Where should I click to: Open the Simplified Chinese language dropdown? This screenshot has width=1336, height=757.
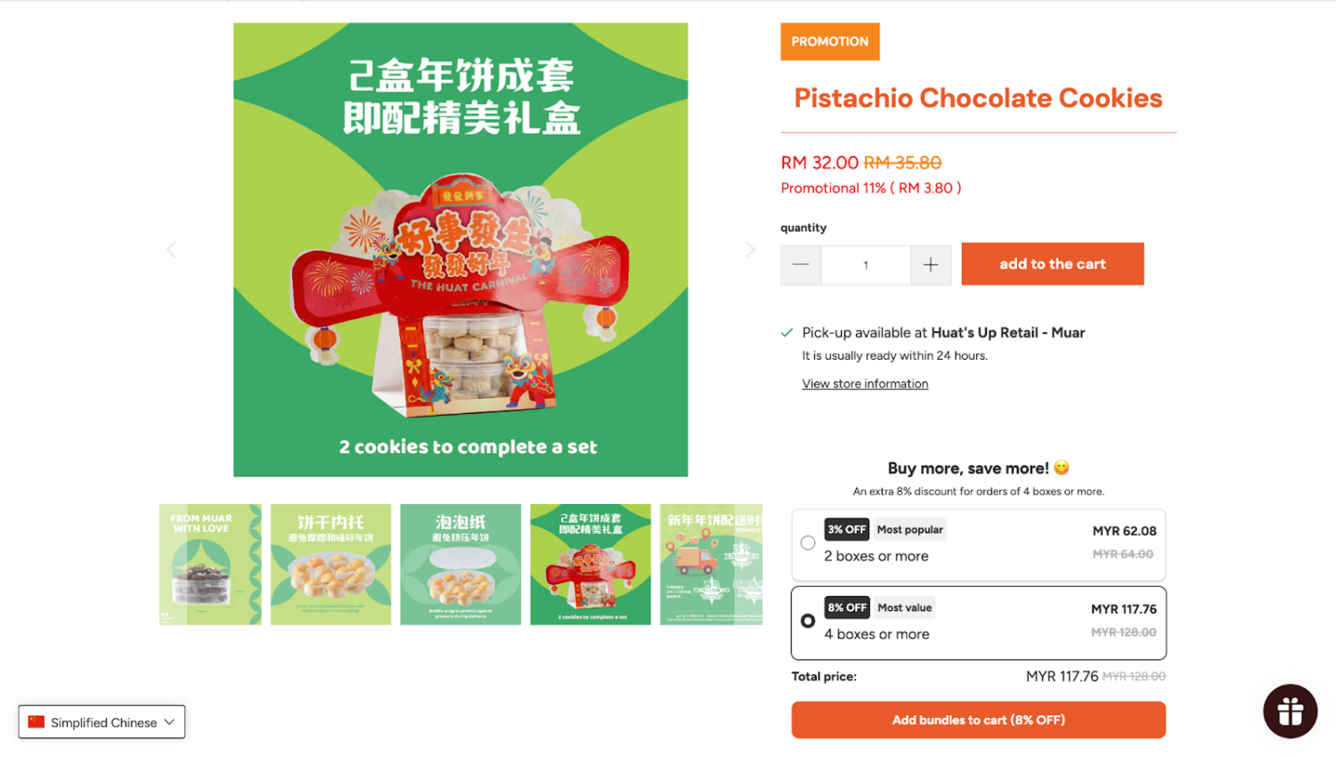pyautogui.click(x=102, y=722)
